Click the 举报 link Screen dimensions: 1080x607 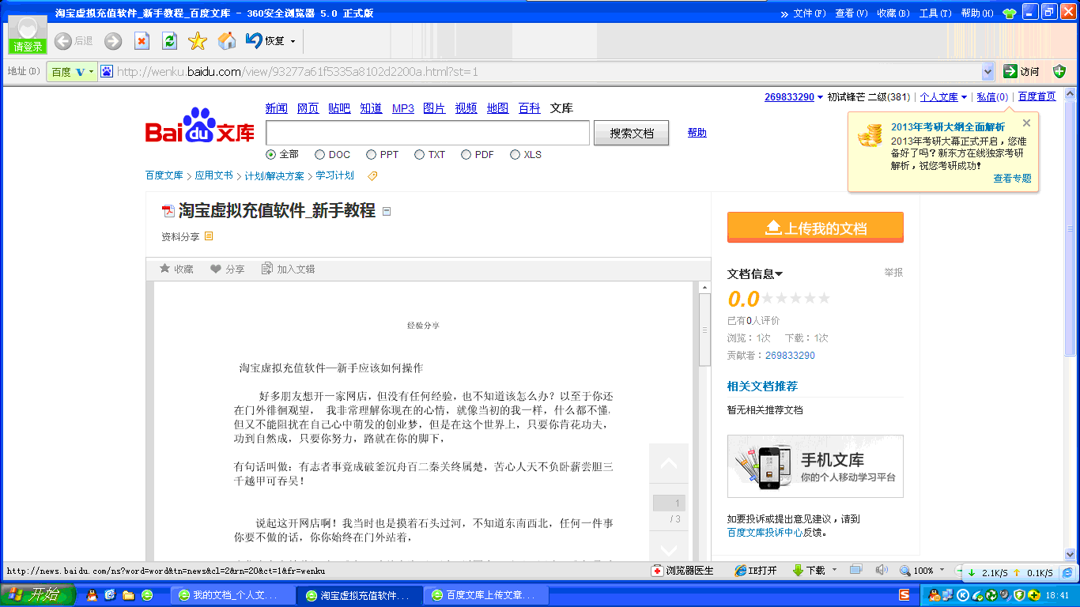point(893,273)
